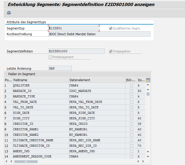This screenshot has height=165, width=185.
Task: Select the SIGN_DATE field name cell
Action: [x=41, y=113]
